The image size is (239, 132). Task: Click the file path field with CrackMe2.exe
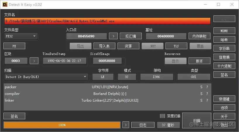click(x=107, y=21)
